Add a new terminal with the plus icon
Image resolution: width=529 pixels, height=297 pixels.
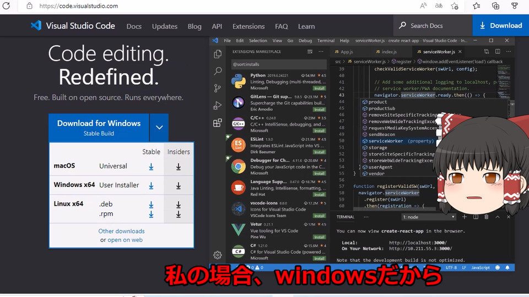point(464,217)
